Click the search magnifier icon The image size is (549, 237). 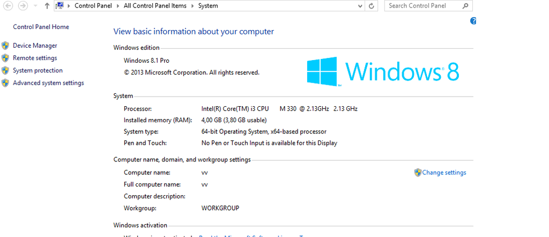click(465, 5)
